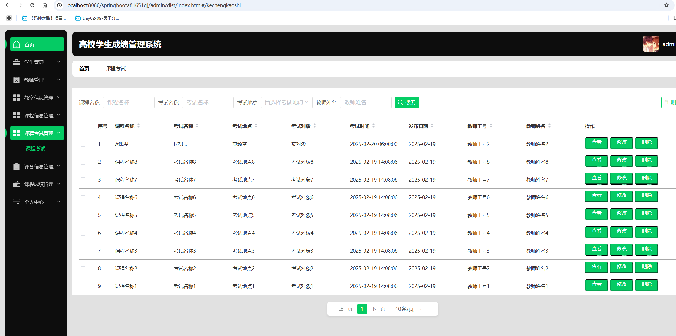The height and width of the screenshot is (336, 676).
Task: Click 查看 for A课程 row
Action: pos(597,143)
